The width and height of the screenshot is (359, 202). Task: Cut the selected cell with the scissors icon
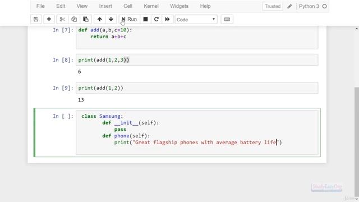62,19
